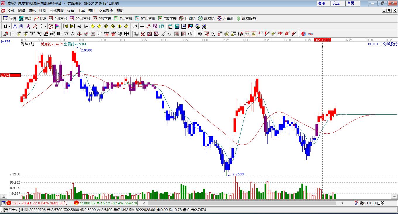This screenshot has width=398, height=214.
Task: Open the 交易委托 menu
Action: tap(106, 11)
